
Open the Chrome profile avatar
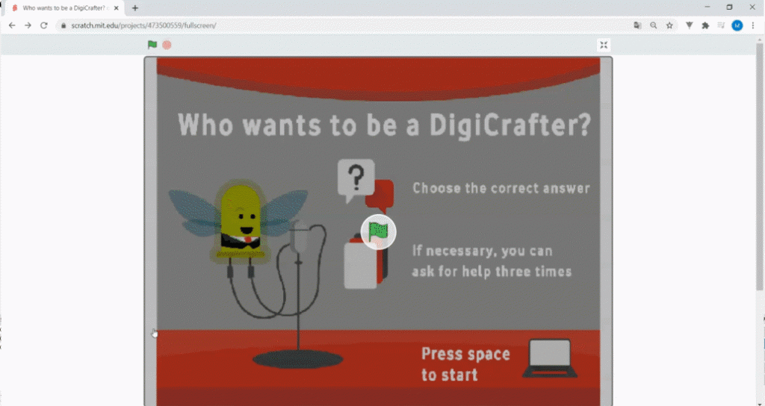tap(737, 25)
